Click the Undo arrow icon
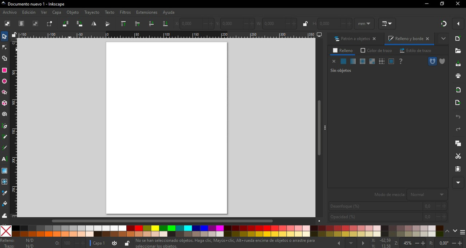The height and width of the screenshot is (248, 466). click(x=458, y=117)
